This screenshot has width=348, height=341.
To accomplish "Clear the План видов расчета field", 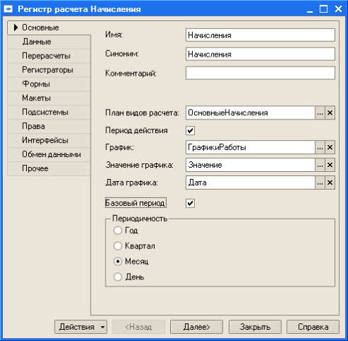I will pyautogui.click(x=330, y=112).
